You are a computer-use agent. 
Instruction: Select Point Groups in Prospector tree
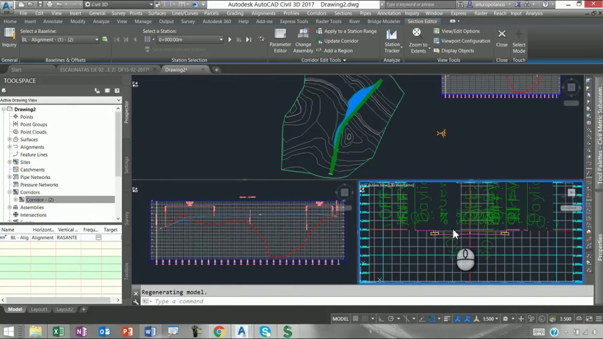(33, 124)
